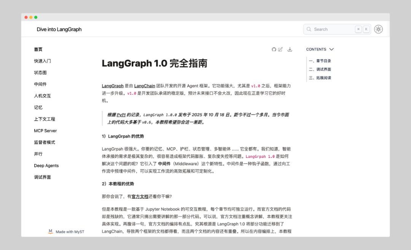Image resolution: width=411 pixels, height=250 pixels.
Task: Jump to 调试界面 in the CONTENTS panel
Action: click(x=320, y=69)
